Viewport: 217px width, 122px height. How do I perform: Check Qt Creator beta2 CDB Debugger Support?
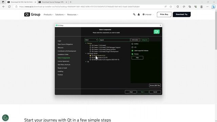pos(91,47)
